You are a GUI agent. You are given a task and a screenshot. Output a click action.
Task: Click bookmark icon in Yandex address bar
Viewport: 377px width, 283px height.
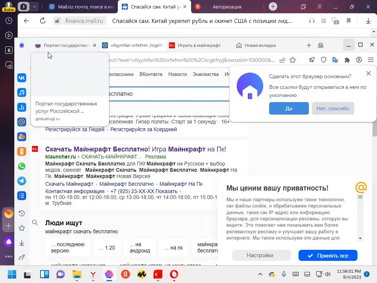(x=349, y=21)
